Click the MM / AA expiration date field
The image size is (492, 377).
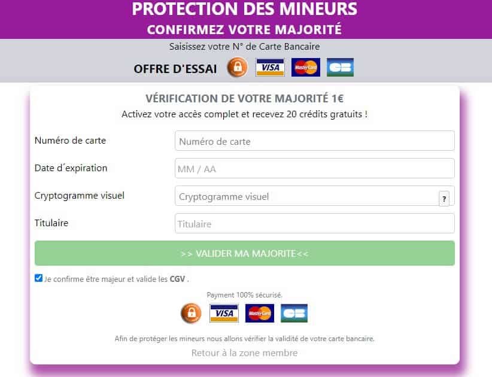coord(314,169)
